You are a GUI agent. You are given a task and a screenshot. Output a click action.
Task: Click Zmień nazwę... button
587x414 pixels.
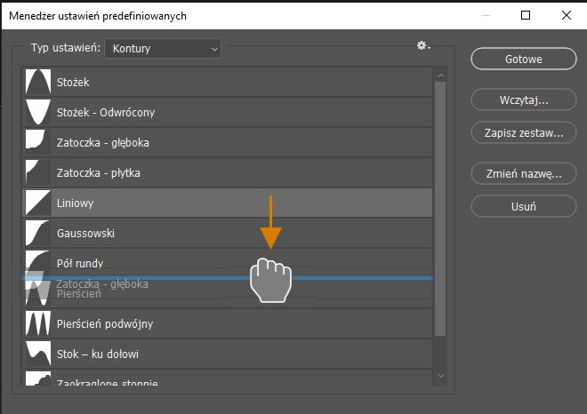(523, 173)
